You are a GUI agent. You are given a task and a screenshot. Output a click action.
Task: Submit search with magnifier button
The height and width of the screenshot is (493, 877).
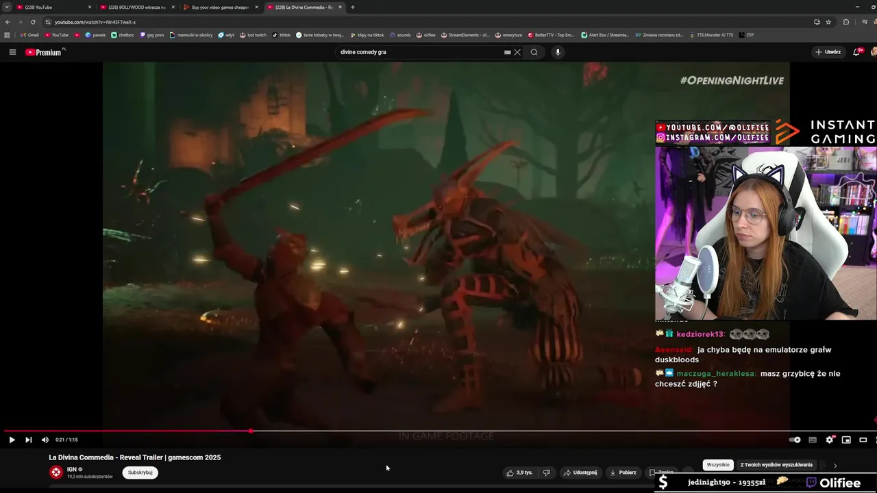click(534, 52)
